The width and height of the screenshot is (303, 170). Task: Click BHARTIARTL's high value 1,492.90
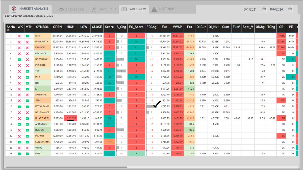coord(71,118)
